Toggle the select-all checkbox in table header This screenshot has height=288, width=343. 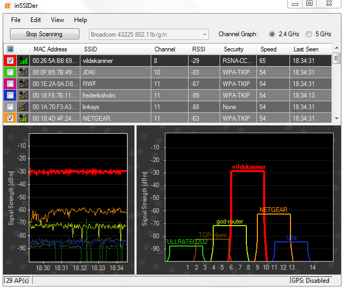(x=10, y=49)
